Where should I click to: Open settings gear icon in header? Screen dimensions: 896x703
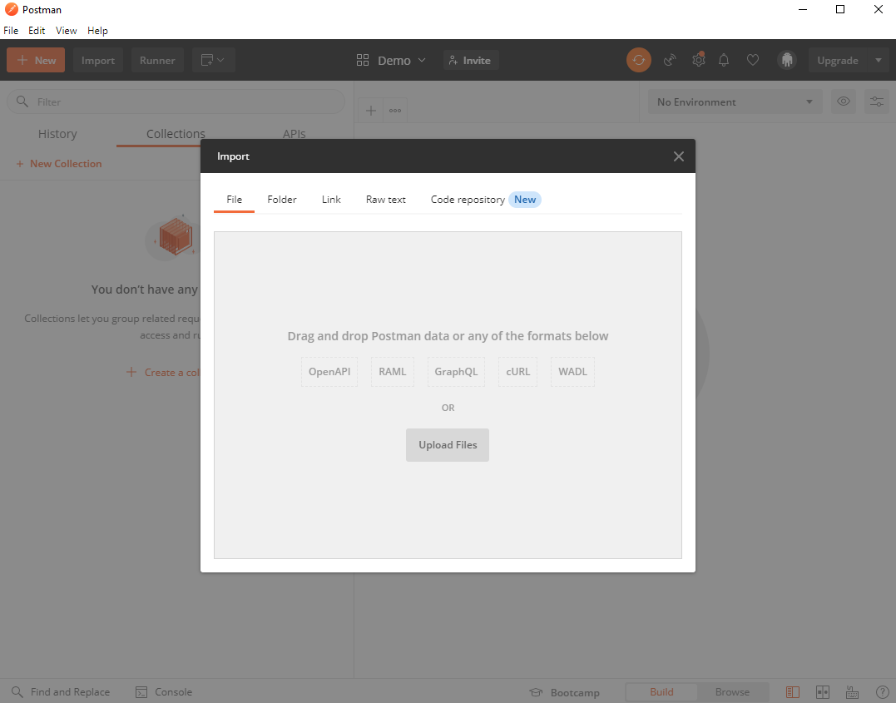coord(698,60)
